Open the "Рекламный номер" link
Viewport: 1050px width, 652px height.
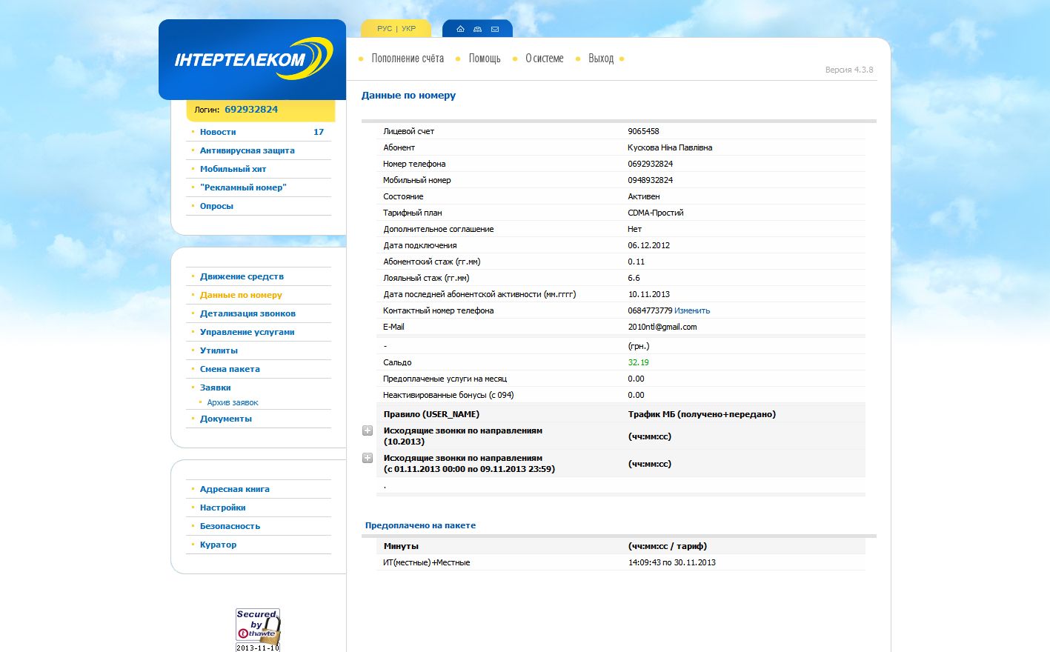(243, 187)
